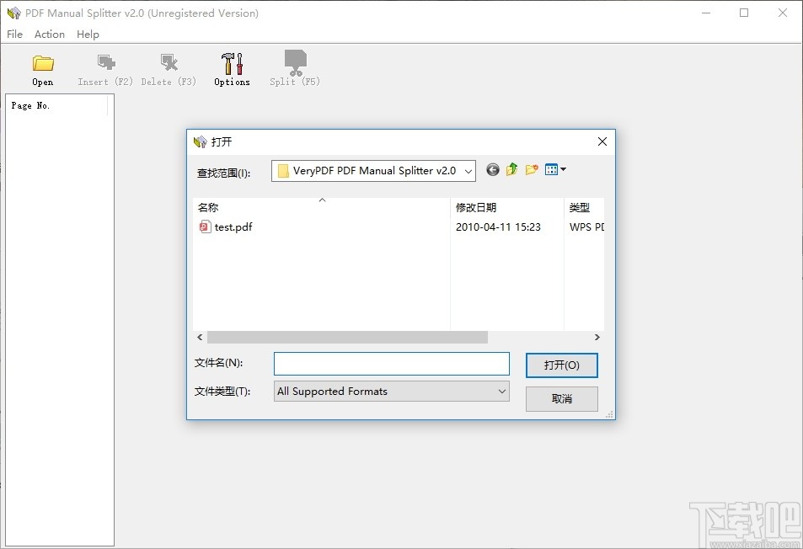803x549 pixels.
Task: Open the Options tool
Action: pos(231,67)
